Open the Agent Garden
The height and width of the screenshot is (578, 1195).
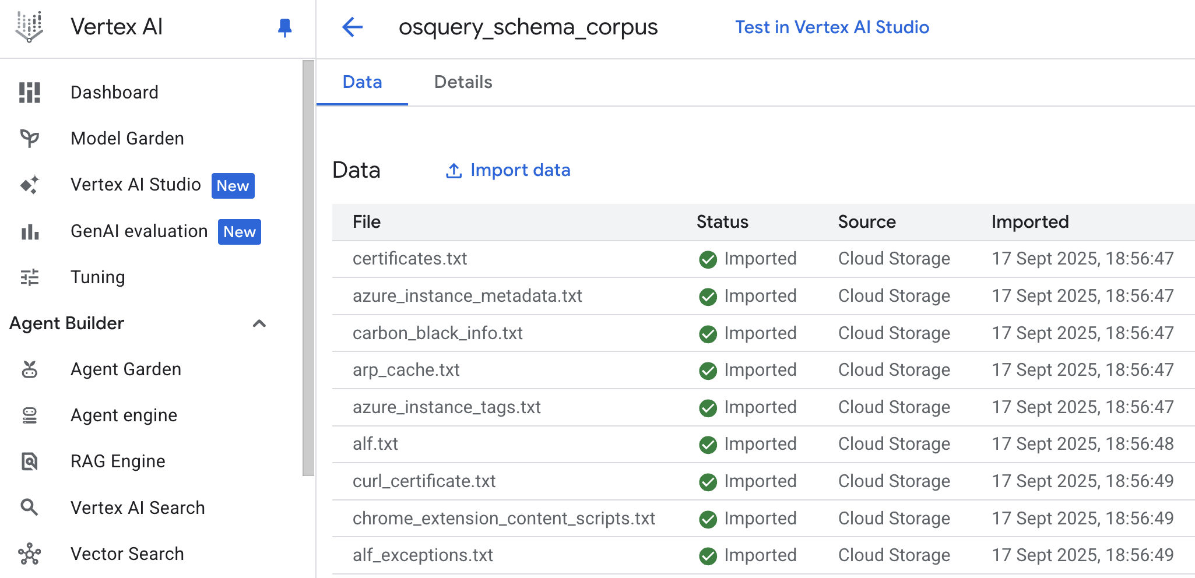pyautogui.click(x=125, y=368)
